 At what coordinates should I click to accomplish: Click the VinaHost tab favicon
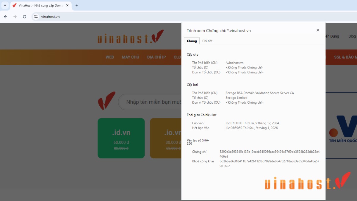15,5
